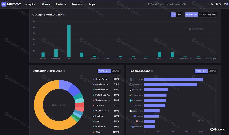Click Bored Ape Yac.. legend entry
The image size is (229, 135).
(x=106, y=85)
